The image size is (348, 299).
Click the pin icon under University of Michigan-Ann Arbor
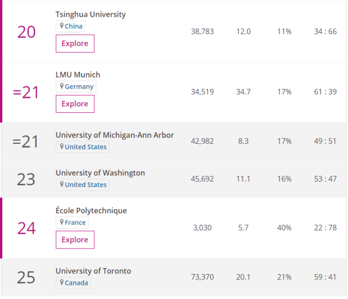(62, 147)
